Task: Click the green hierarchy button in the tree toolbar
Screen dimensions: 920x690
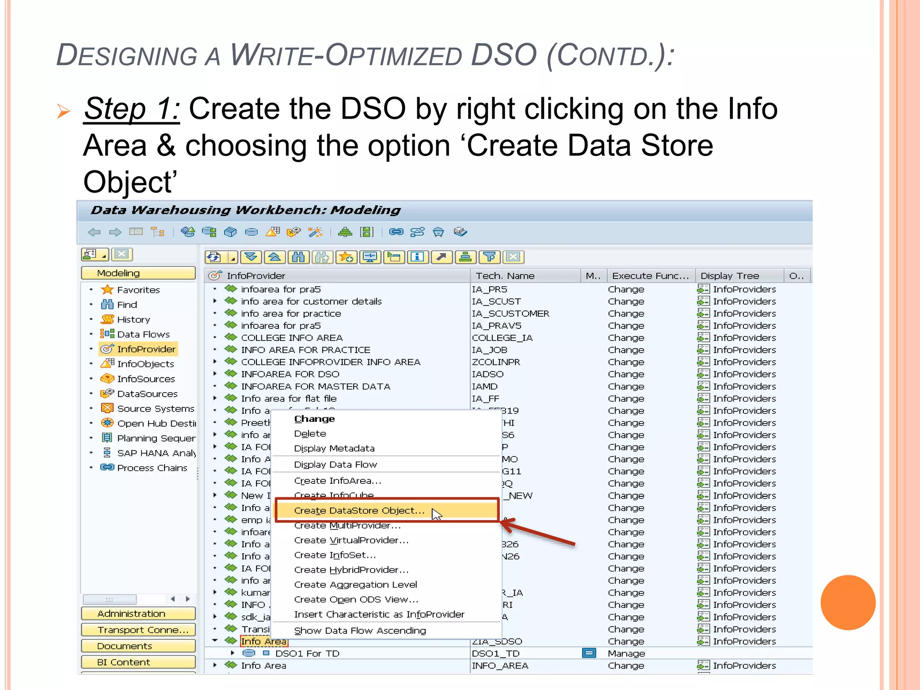Action: coord(465,257)
